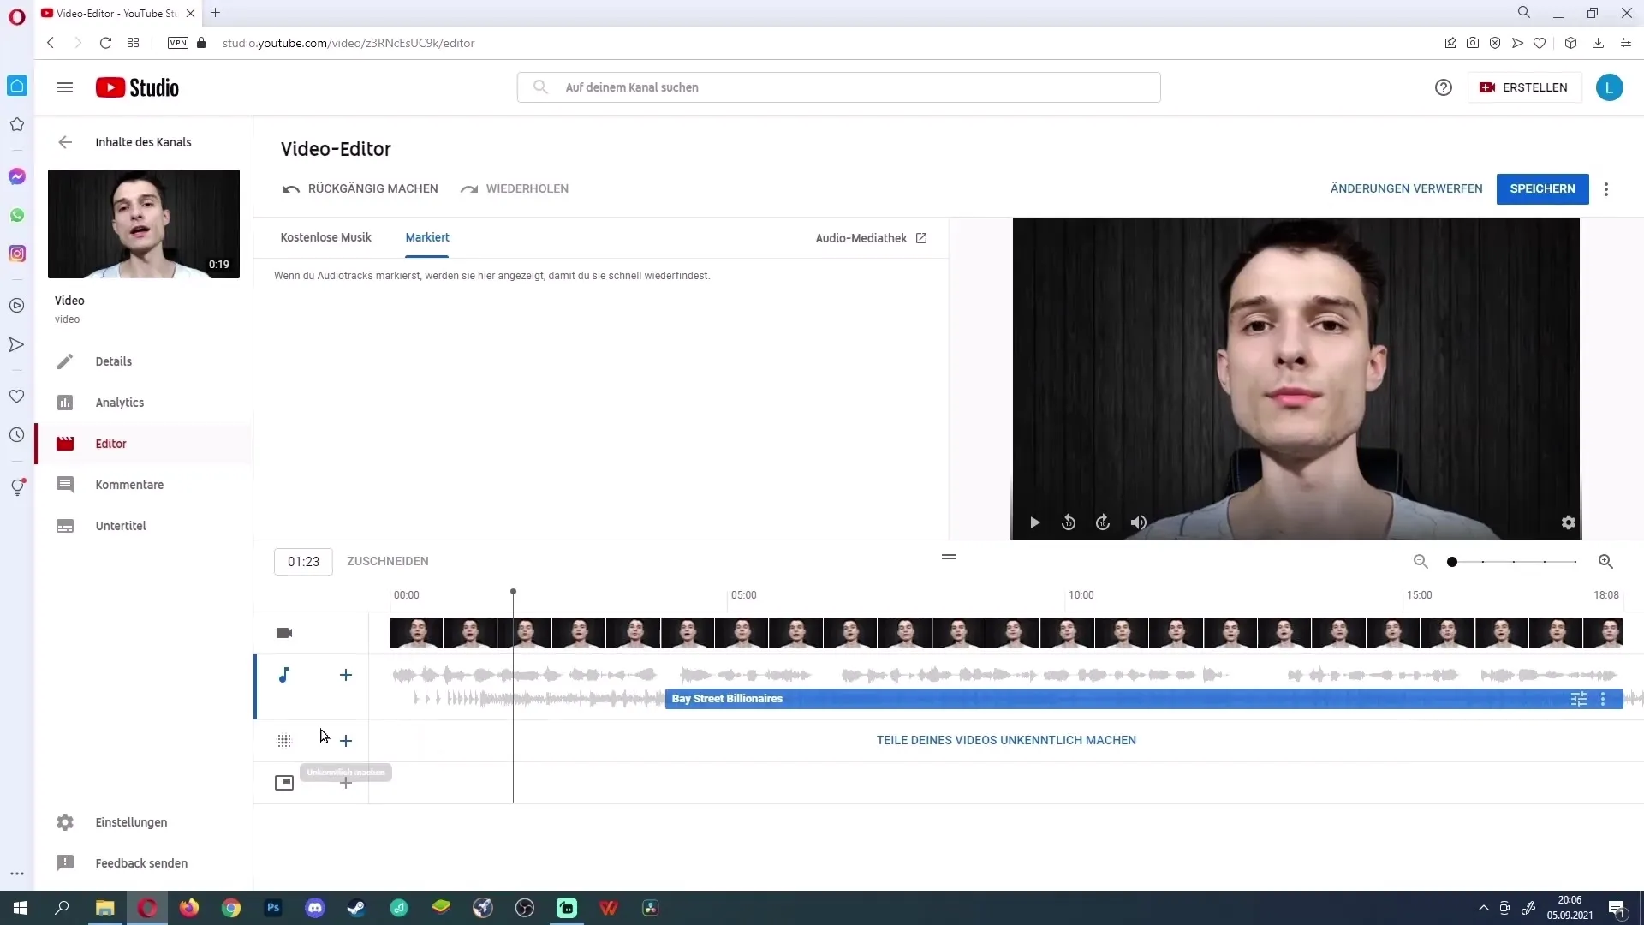Add an end screen element with plus
This screenshot has width=1644, height=925.
(x=346, y=783)
